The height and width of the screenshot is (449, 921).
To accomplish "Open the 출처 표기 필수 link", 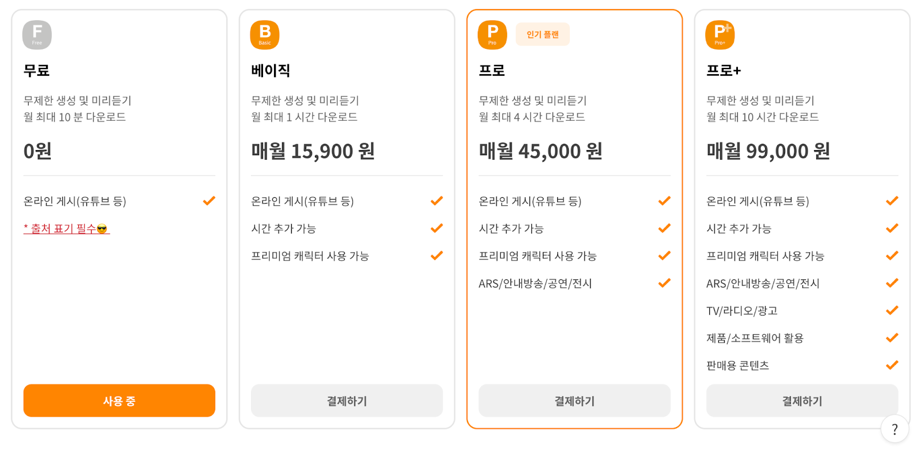I will (66, 229).
